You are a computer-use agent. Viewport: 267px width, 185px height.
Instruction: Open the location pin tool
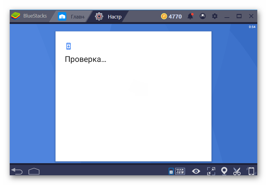[224, 171]
